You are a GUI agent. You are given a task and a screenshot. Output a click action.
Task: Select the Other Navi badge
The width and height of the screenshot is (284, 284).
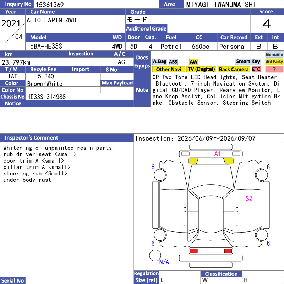coord(168,69)
